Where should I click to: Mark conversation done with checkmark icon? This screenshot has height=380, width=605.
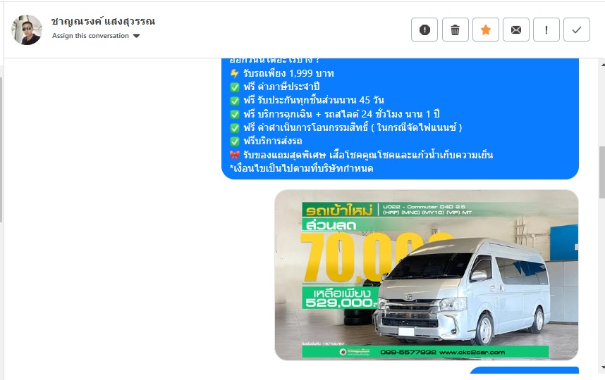coord(577,30)
